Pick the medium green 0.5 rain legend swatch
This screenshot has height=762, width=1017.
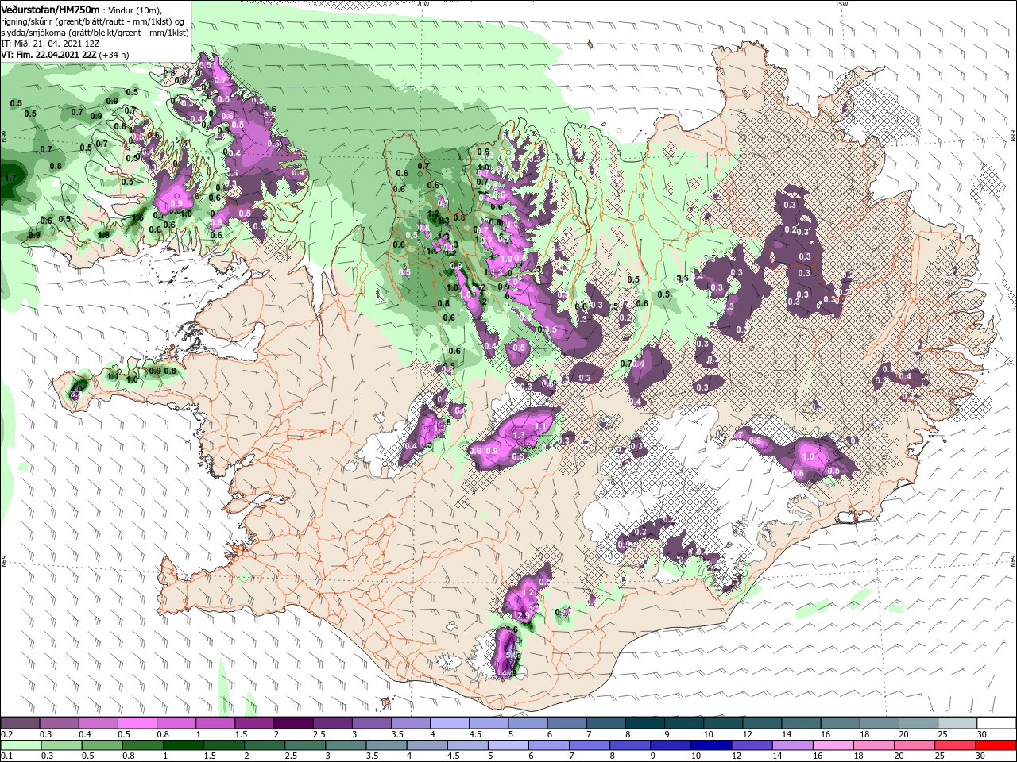tap(102, 745)
